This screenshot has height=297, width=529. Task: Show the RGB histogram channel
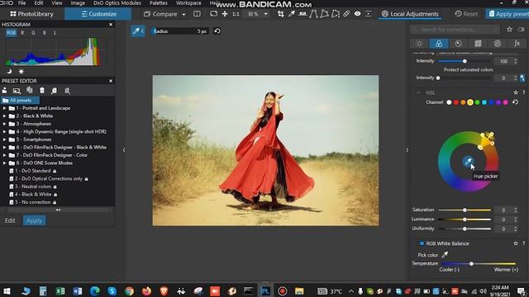11,33
